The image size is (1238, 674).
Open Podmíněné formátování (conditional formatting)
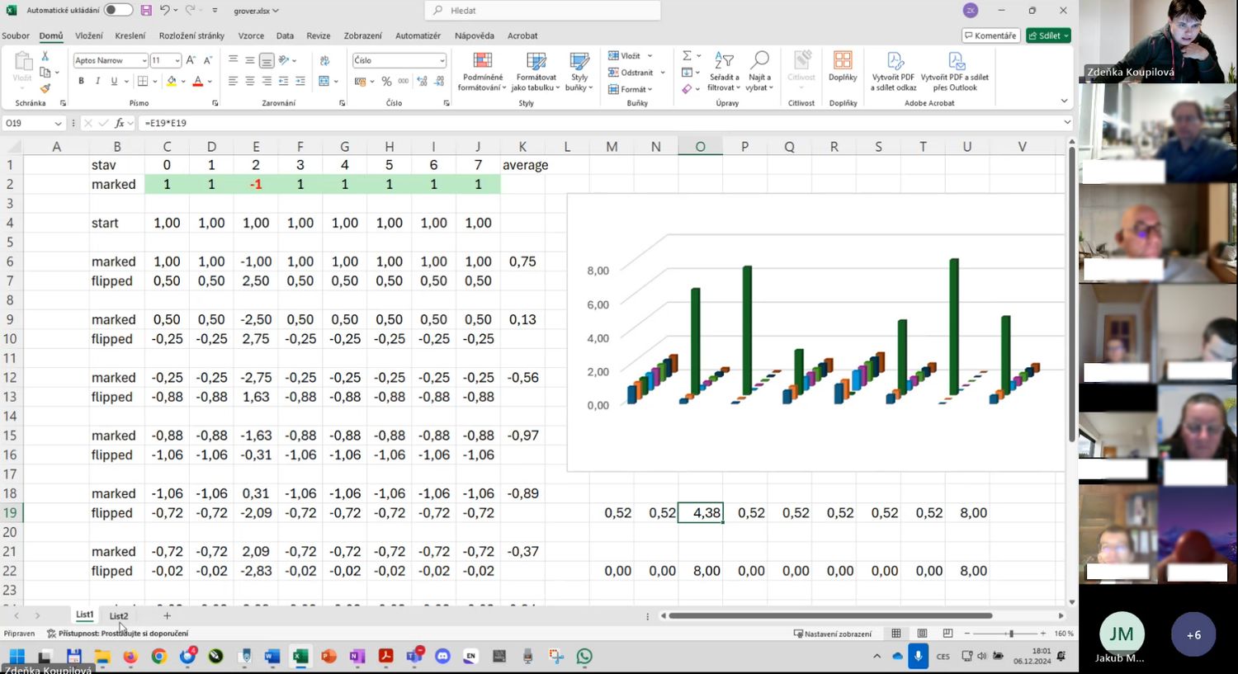[x=482, y=72]
